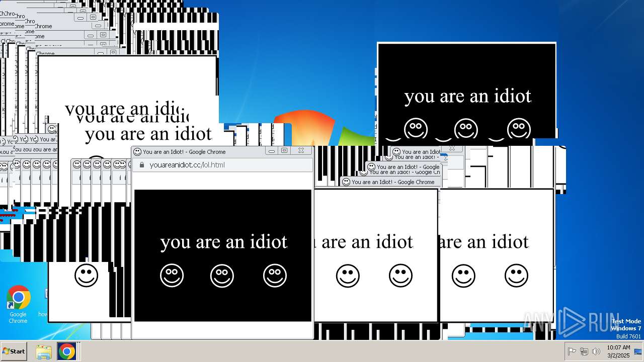Click the left smiley in the right-side white window
The width and height of the screenshot is (644, 362).
463,276
